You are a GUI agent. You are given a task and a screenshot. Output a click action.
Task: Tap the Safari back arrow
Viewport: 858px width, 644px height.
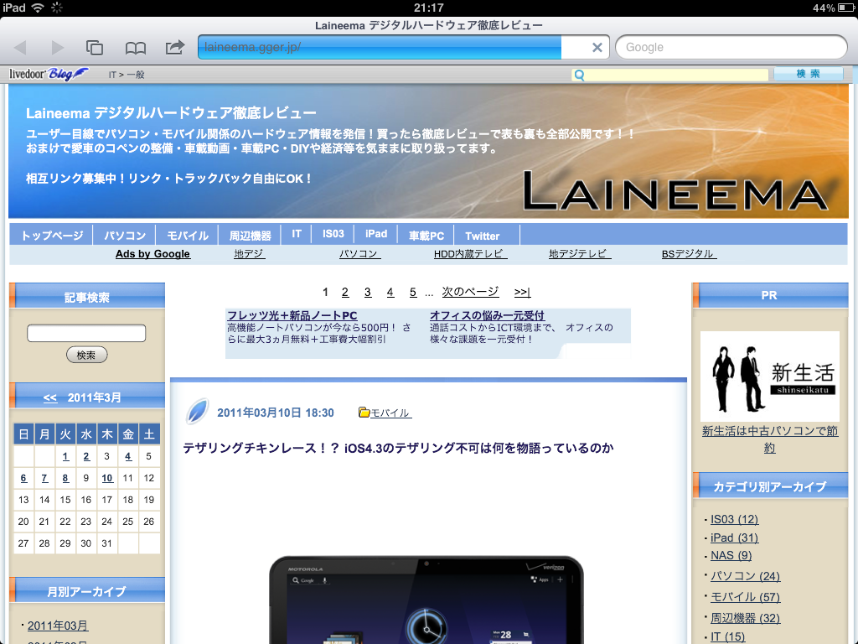pos(21,48)
